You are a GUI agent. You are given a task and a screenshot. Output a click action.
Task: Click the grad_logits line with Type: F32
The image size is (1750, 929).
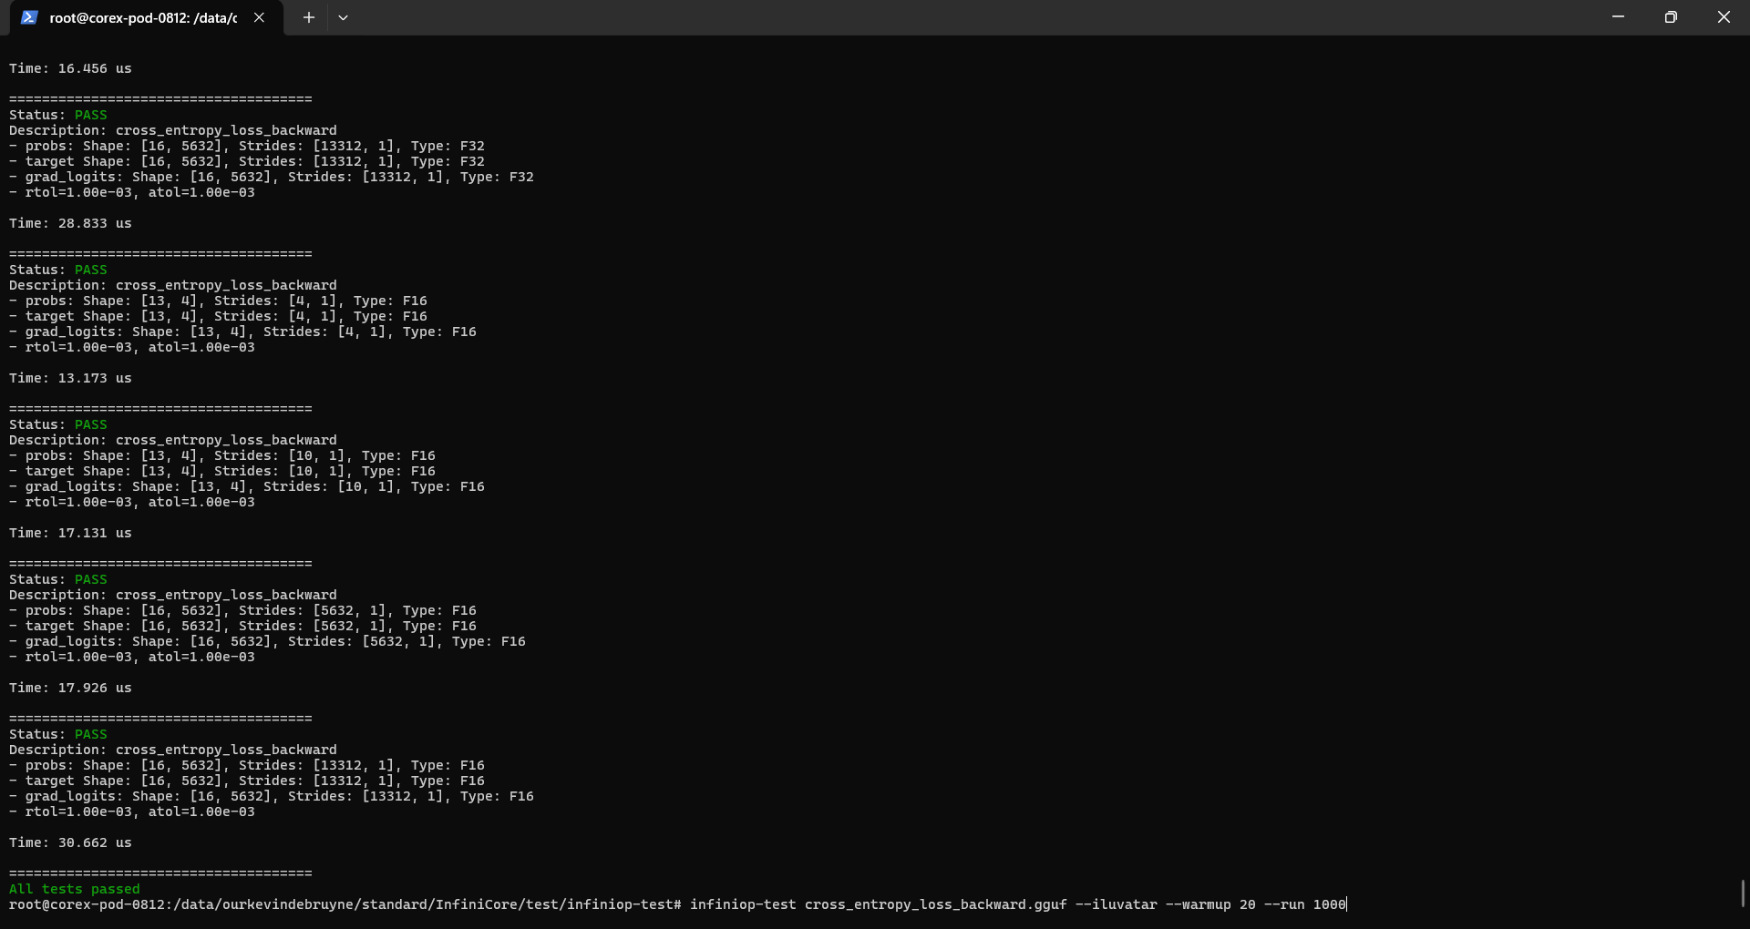pos(272,177)
